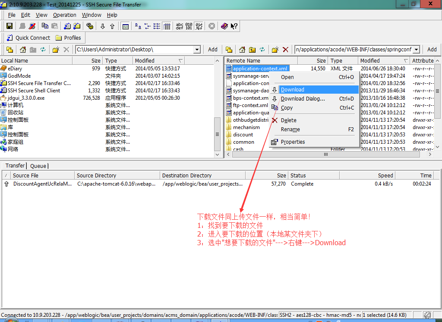This screenshot has height=322, width=442.
Task: Click the Quick Connect button
Action: coord(28,38)
